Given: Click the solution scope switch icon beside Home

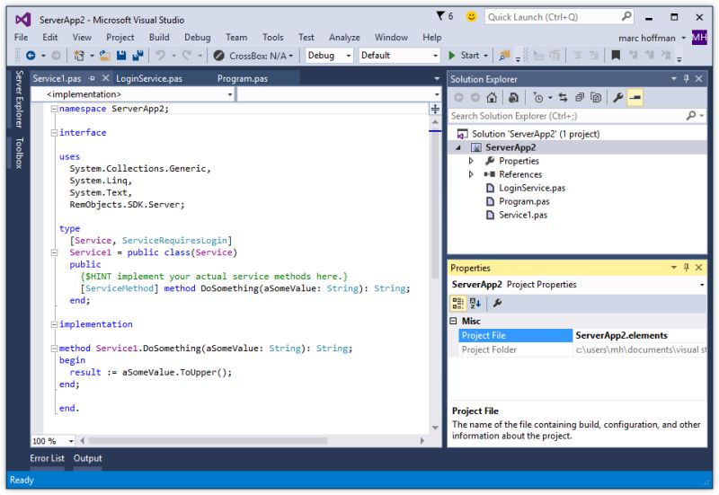Looking at the screenshot, I should [x=513, y=97].
